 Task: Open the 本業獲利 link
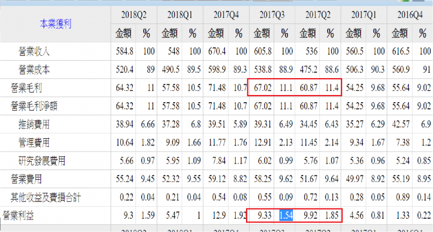pyautogui.click(x=55, y=24)
